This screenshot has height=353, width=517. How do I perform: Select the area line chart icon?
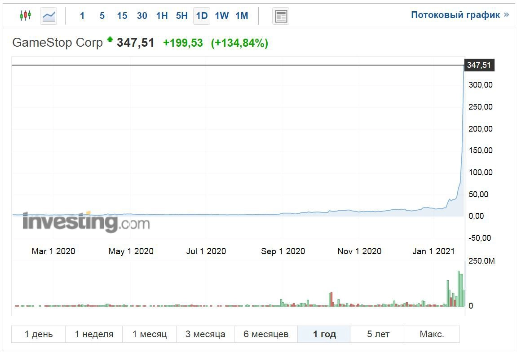(x=49, y=16)
